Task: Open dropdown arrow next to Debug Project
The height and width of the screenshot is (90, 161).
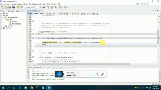Action: (x=63, y=7)
